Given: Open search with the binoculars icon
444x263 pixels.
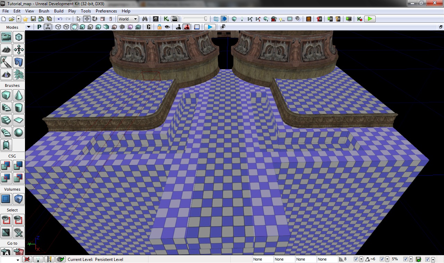Looking at the screenshot, I should (x=145, y=19).
